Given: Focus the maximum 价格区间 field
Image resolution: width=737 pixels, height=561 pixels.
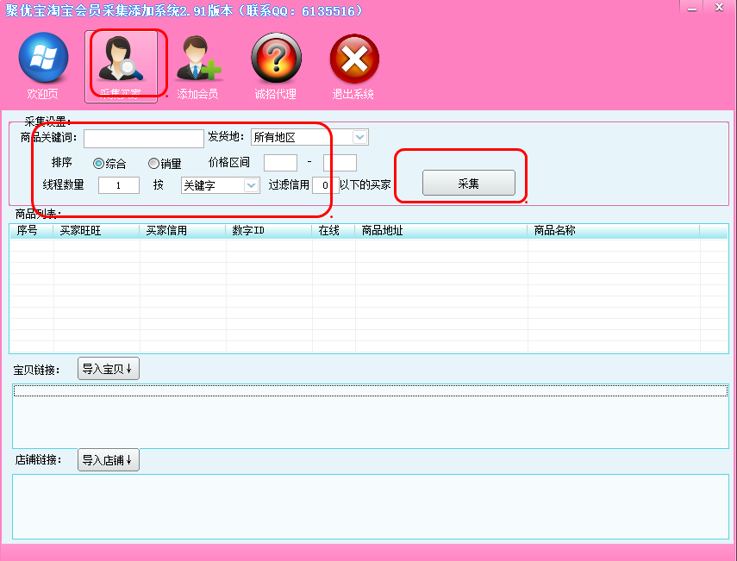Looking at the screenshot, I should pyautogui.click(x=340, y=163).
